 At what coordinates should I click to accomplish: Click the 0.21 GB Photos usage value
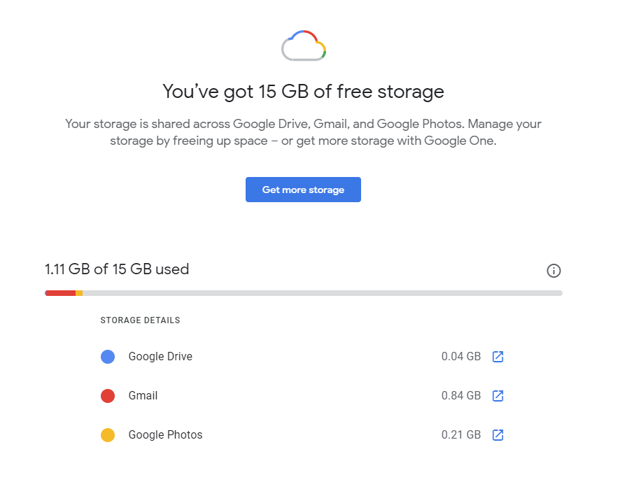click(460, 435)
